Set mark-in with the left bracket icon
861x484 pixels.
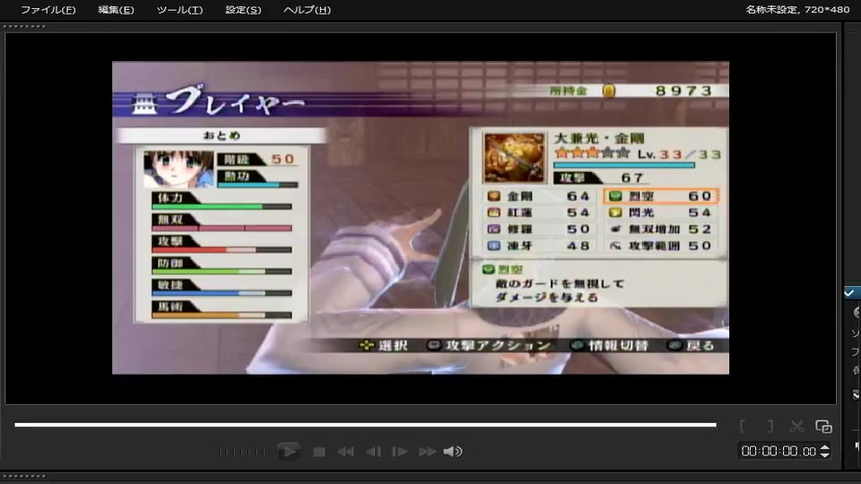[743, 426]
